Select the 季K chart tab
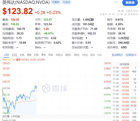The image size is (140, 121). pyautogui.click(x=43, y=55)
